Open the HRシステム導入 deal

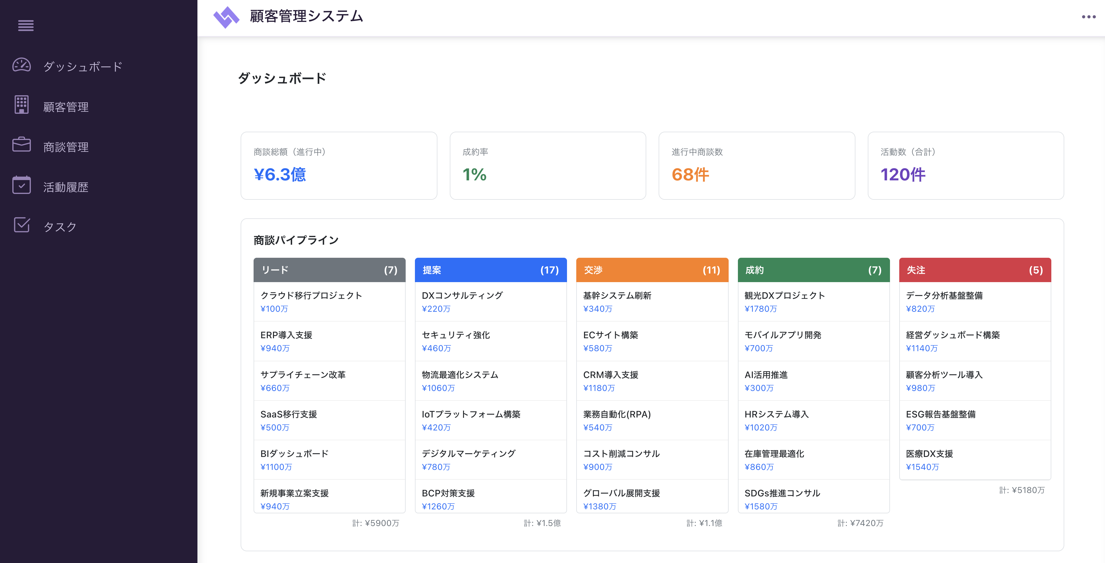coord(814,420)
